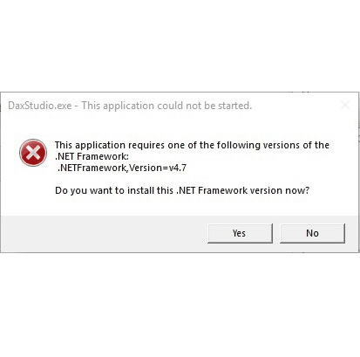The height and width of the screenshot is (357, 360).
Task: Click the word "Framework" in the question line
Action: [223, 190]
